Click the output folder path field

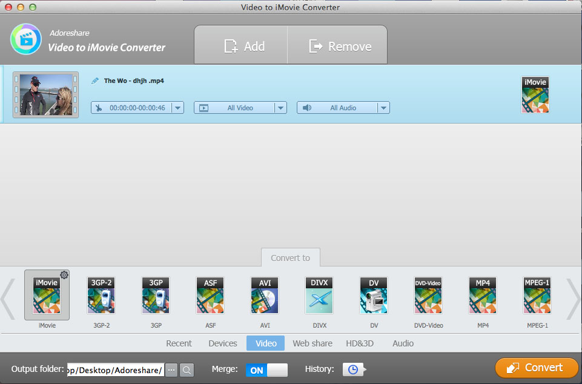click(116, 370)
